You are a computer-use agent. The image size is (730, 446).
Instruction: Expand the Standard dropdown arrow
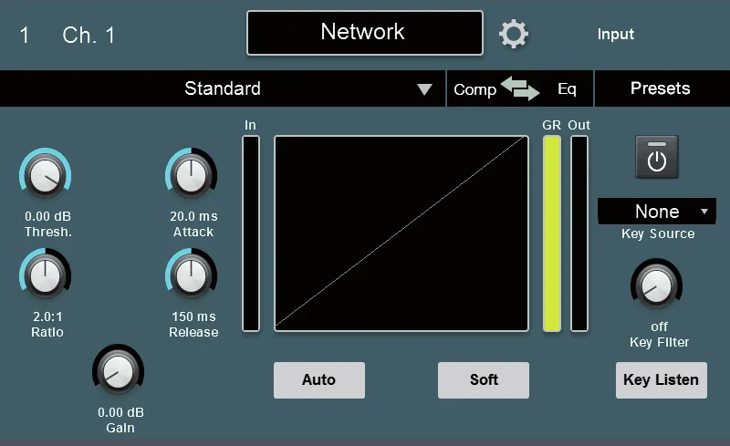coord(424,88)
